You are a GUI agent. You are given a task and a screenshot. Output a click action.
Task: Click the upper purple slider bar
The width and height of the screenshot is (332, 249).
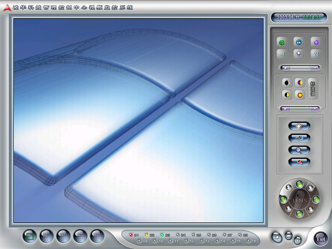click(300, 67)
